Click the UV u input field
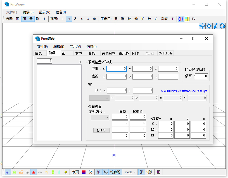Screen dimensions: 228x178 pyautogui.click(x=117, y=90)
